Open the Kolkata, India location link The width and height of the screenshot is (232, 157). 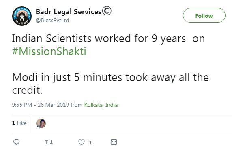click(x=101, y=105)
